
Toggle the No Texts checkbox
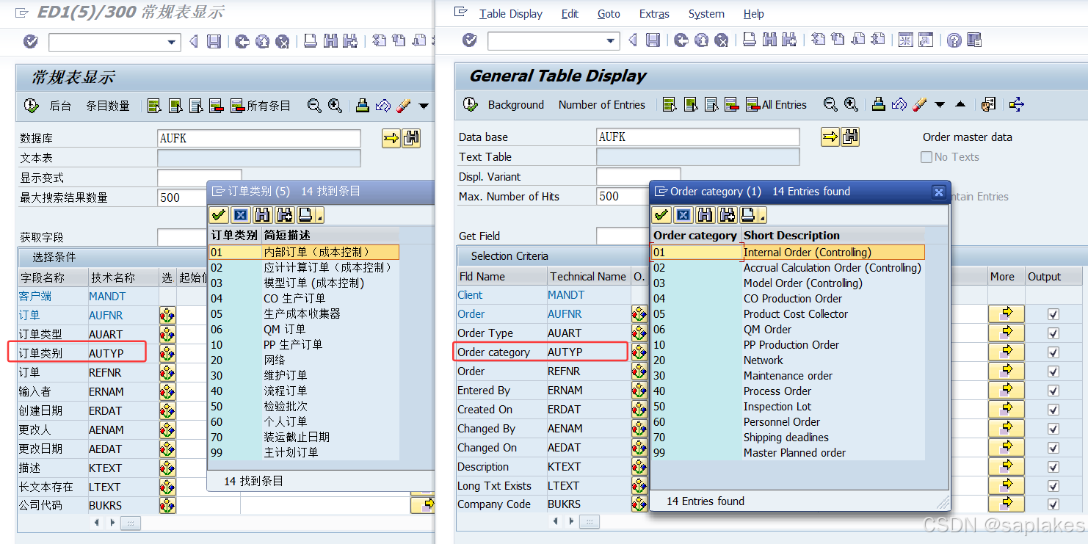pyautogui.click(x=926, y=157)
